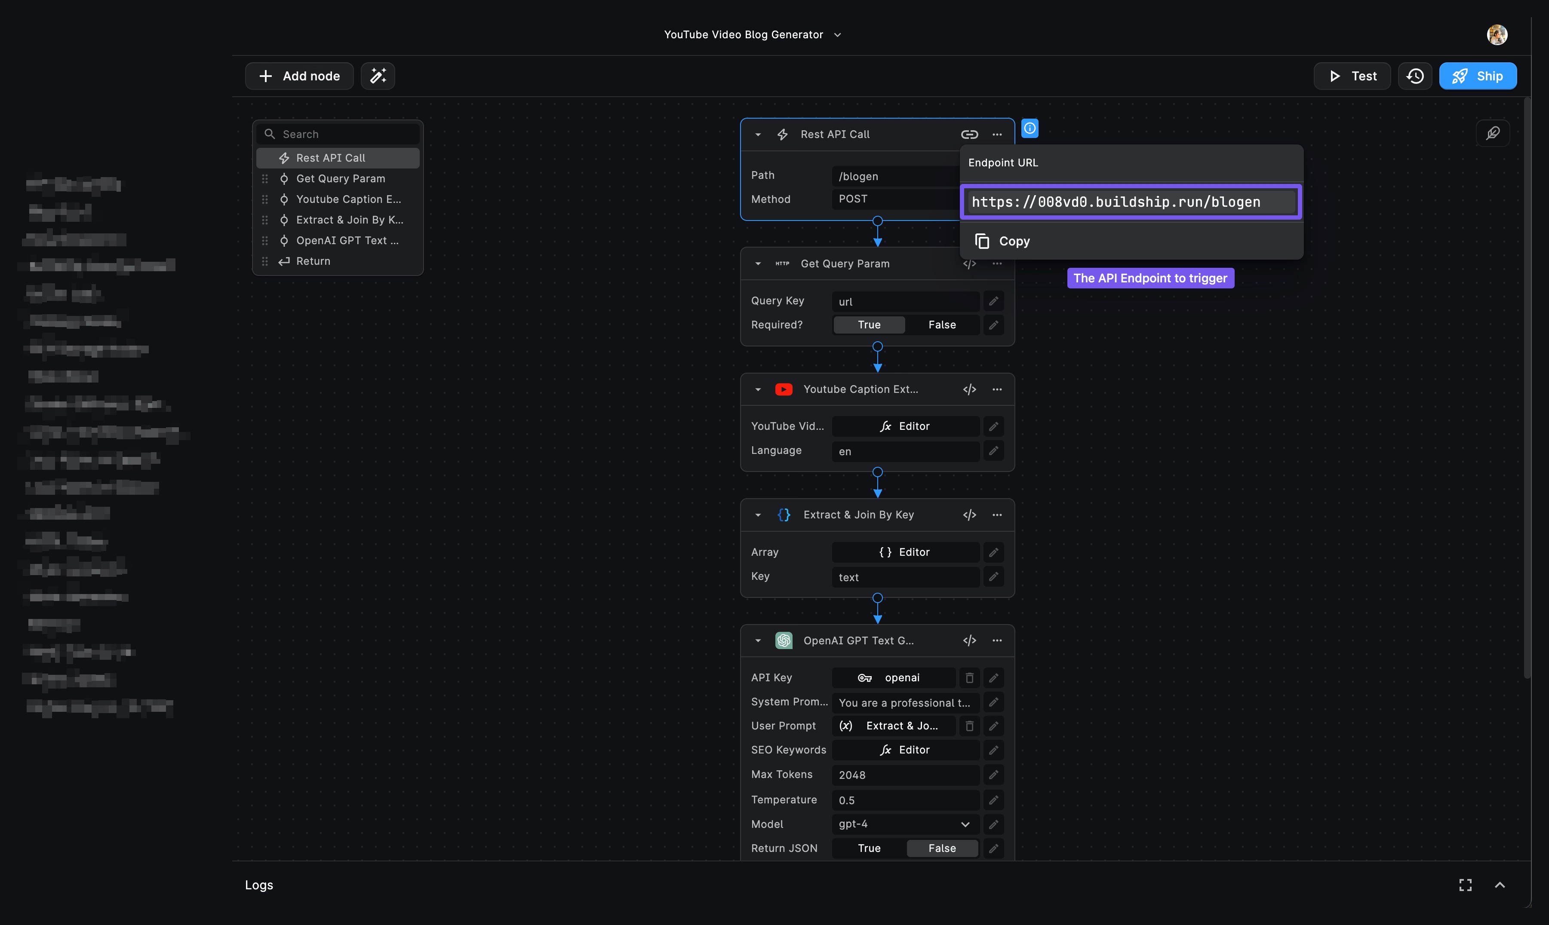Collapse the Youtube Caption Extractor node
This screenshot has height=925, width=1549.
[758, 389]
